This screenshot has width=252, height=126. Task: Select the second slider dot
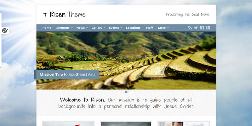tap(123, 92)
